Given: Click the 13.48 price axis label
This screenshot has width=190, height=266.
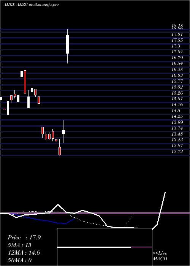Looking at the screenshot, I should 177,134.
